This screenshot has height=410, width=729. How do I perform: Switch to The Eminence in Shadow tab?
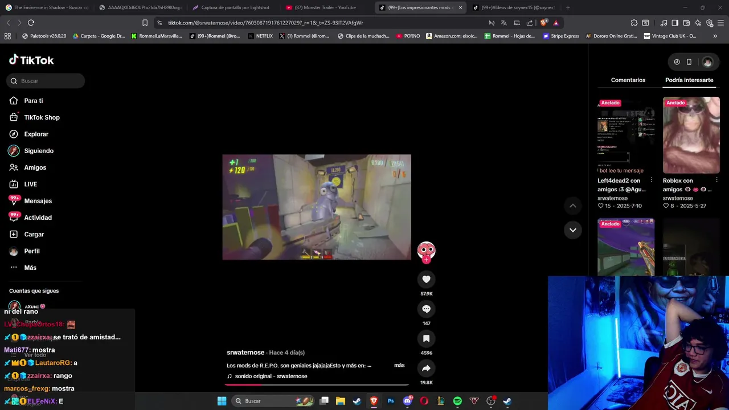(48, 7)
